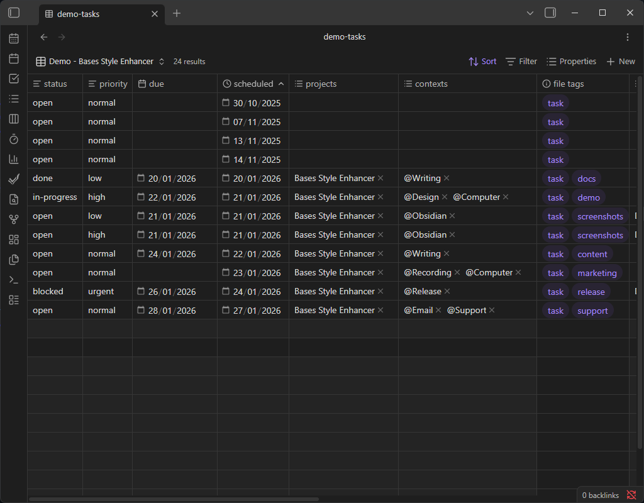Toggle sort direction on scheduled column
644x503 pixels.
tap(281, 84)
